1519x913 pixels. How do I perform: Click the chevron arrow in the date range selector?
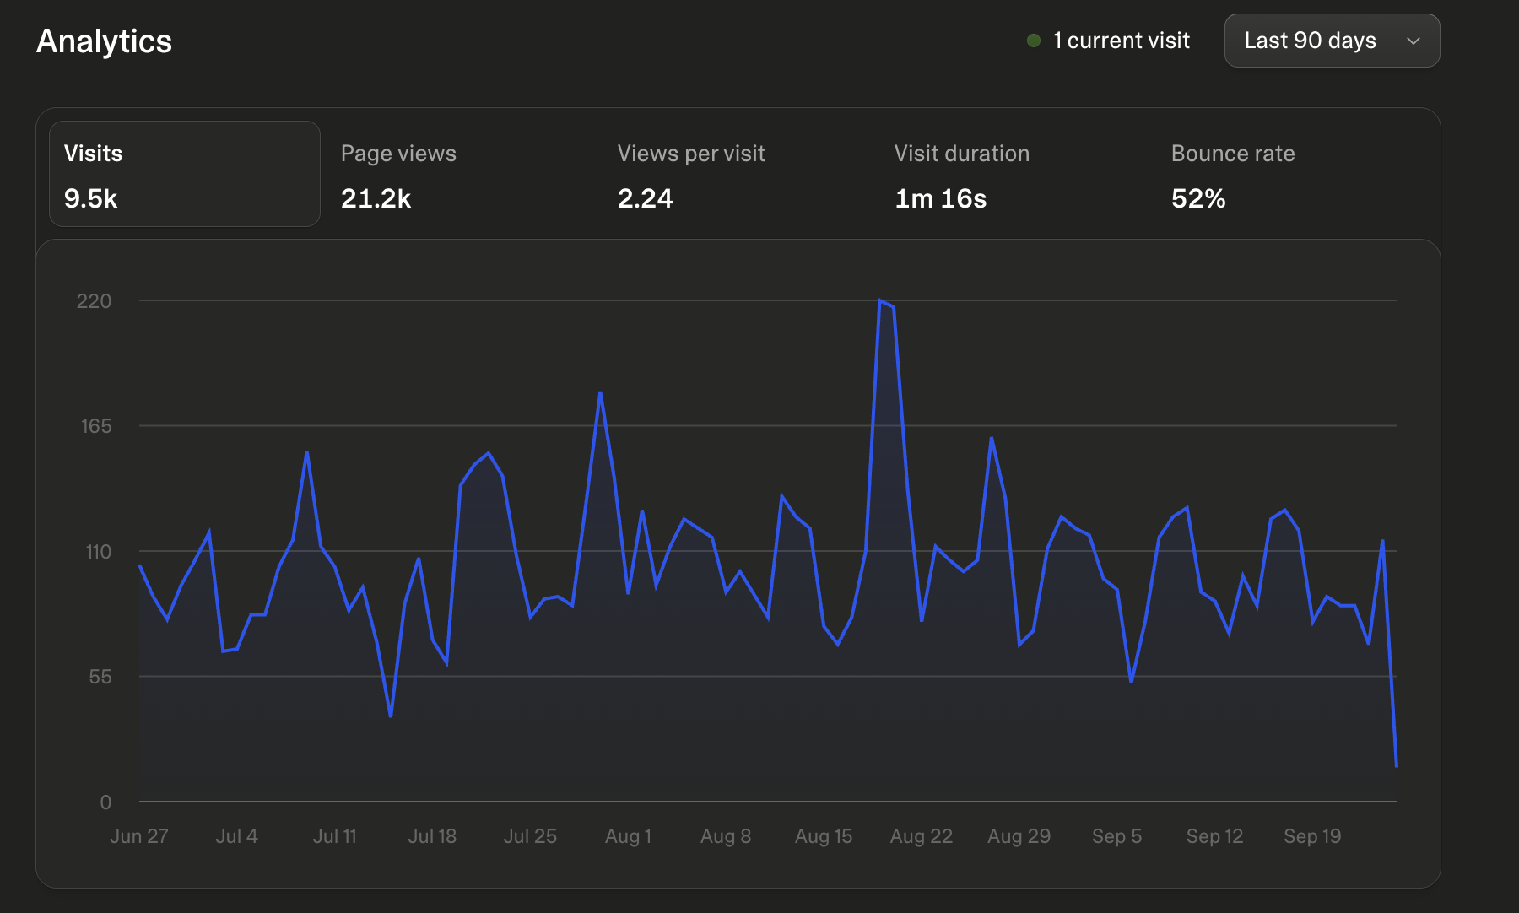1414,41
